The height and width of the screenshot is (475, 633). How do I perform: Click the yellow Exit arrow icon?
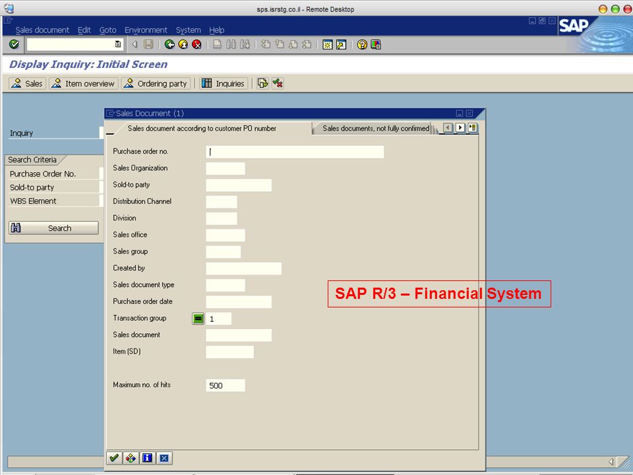pos(183,44)
